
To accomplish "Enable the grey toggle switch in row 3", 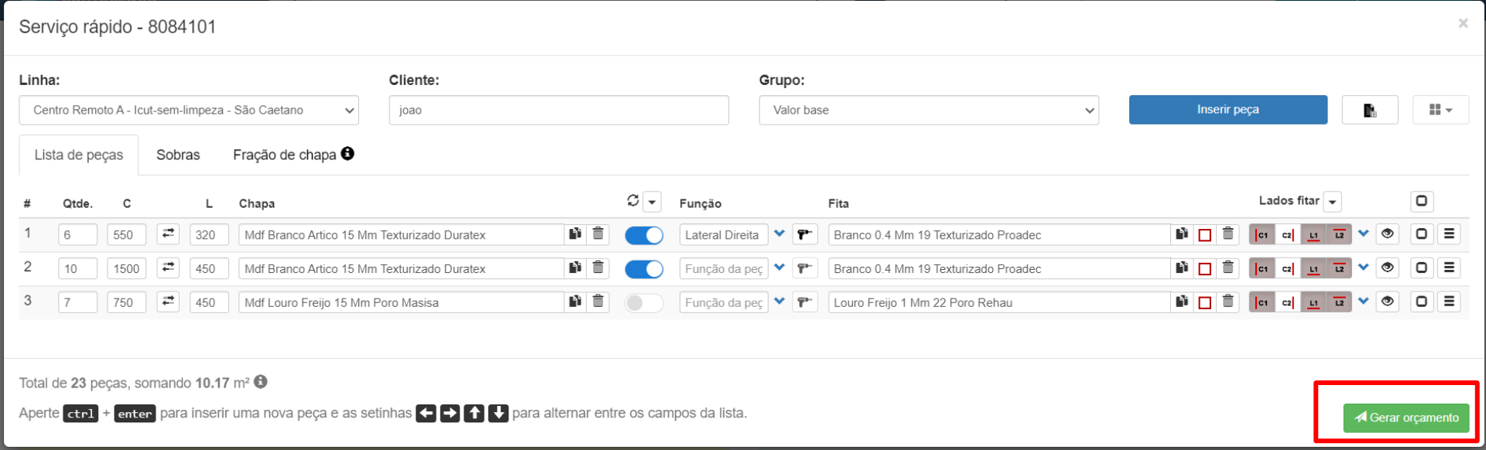I will click(x=644, y=303).
